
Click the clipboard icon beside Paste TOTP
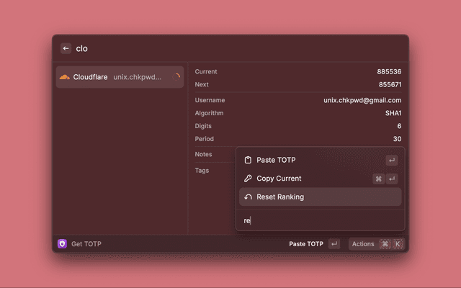pos(248,160)
